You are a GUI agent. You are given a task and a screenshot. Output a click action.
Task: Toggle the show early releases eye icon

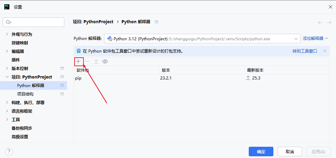tap(105, 61)
